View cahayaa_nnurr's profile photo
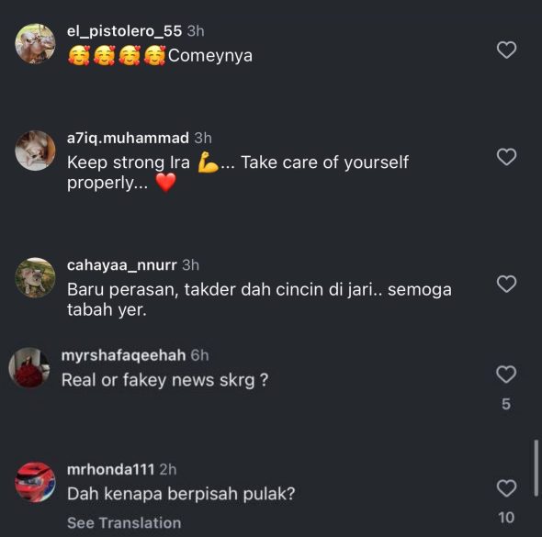The width and height of the screenshot is (542, 537). pos(35,277)
